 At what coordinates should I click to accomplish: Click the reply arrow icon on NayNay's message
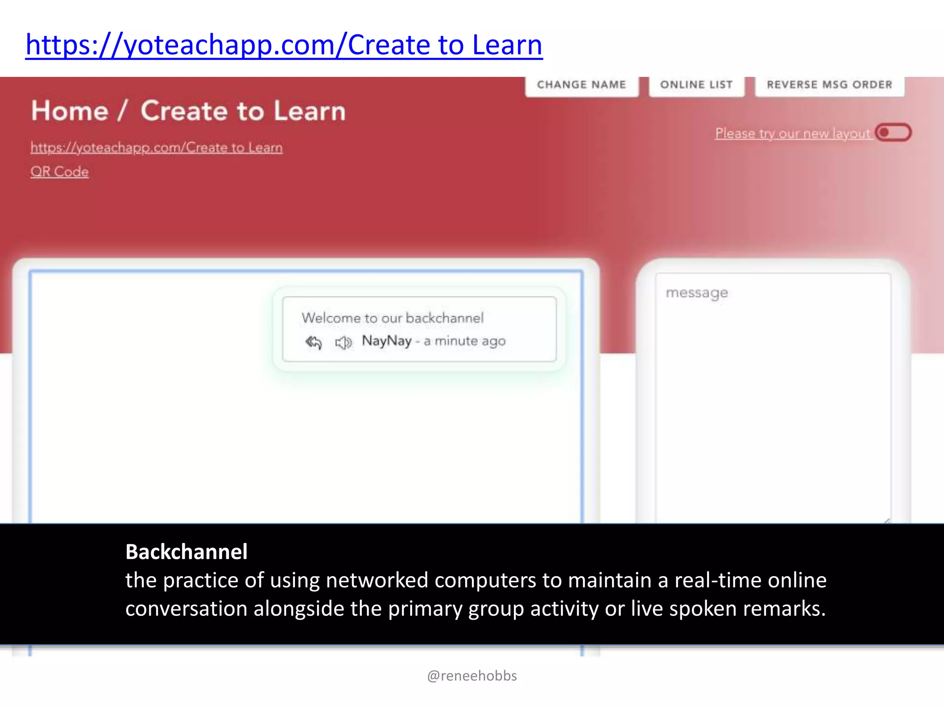[x=313, y=342]
